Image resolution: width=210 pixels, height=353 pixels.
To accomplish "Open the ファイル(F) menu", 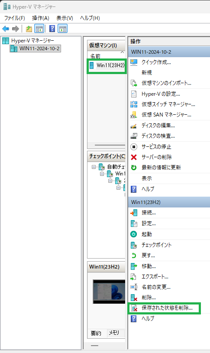I will coord(15,18).
